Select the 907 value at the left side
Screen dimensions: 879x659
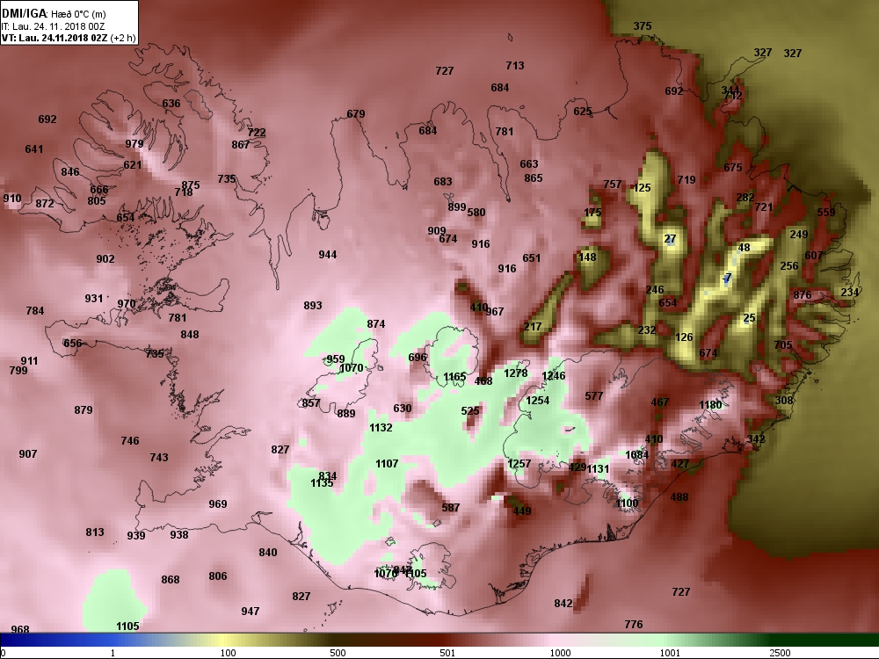point(28,454)
